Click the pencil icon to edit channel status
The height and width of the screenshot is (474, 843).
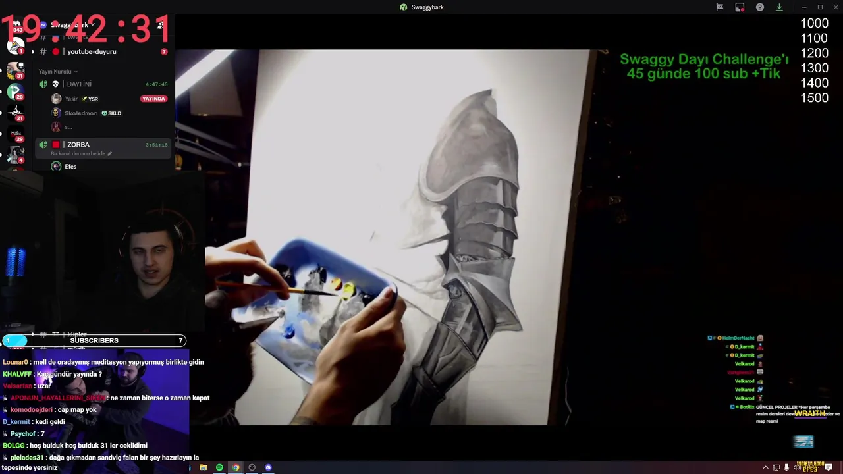[x=109, y=154]
